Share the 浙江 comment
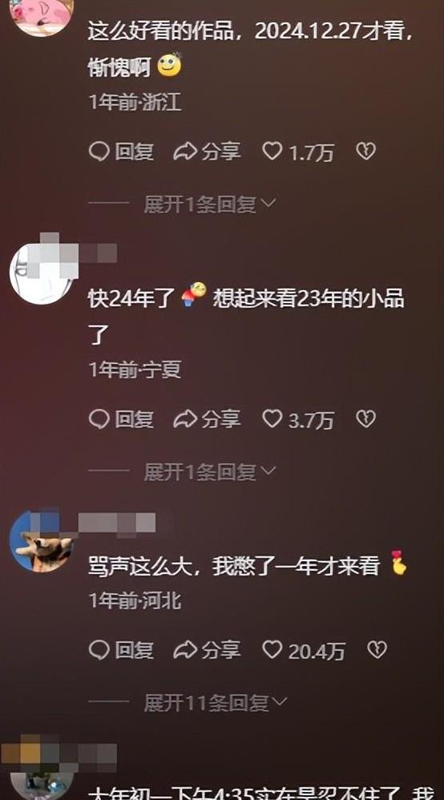 coord(207,152)
